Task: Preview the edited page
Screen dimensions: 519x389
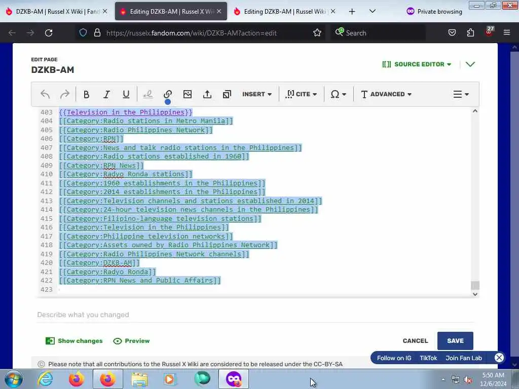Action: point(131,341)
